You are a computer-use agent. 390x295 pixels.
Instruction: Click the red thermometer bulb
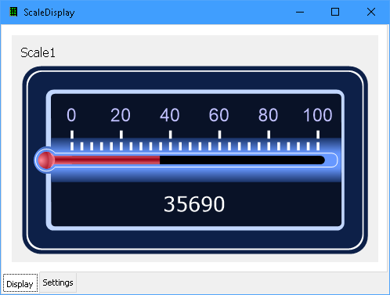pos(46,160)
